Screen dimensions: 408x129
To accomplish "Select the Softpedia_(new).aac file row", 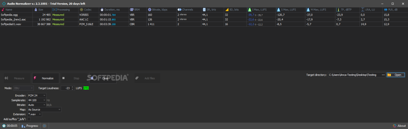I will pos(204,19).
